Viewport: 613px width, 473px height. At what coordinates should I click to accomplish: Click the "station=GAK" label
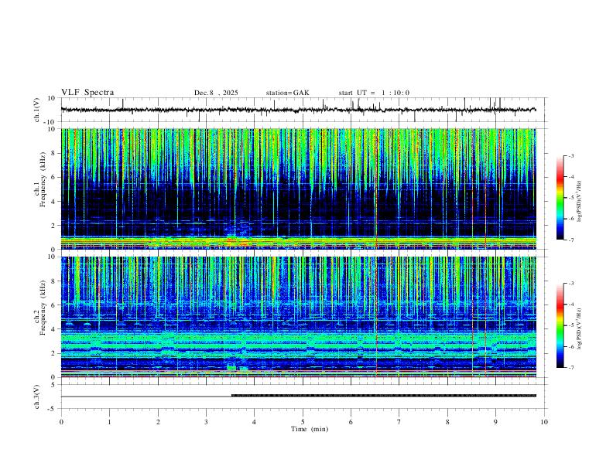click(287, 93)
